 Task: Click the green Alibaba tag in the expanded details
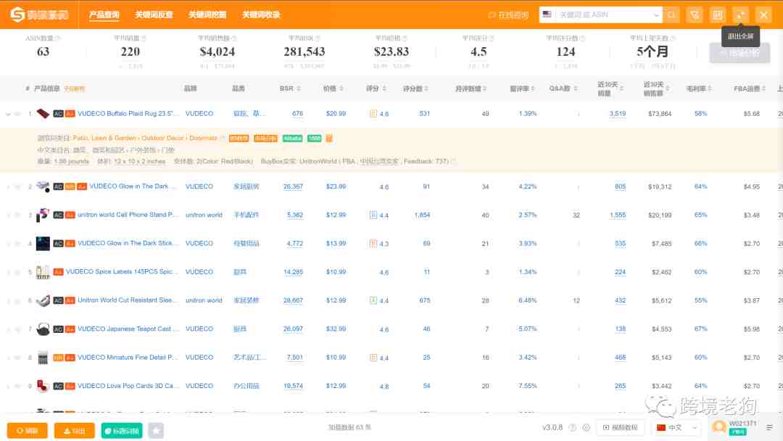click(293, 139)
